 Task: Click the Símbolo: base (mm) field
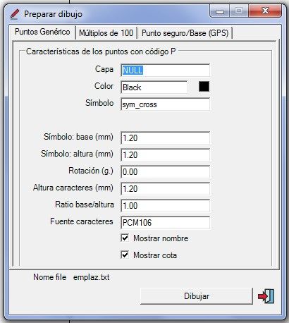(x=165, y=138)
